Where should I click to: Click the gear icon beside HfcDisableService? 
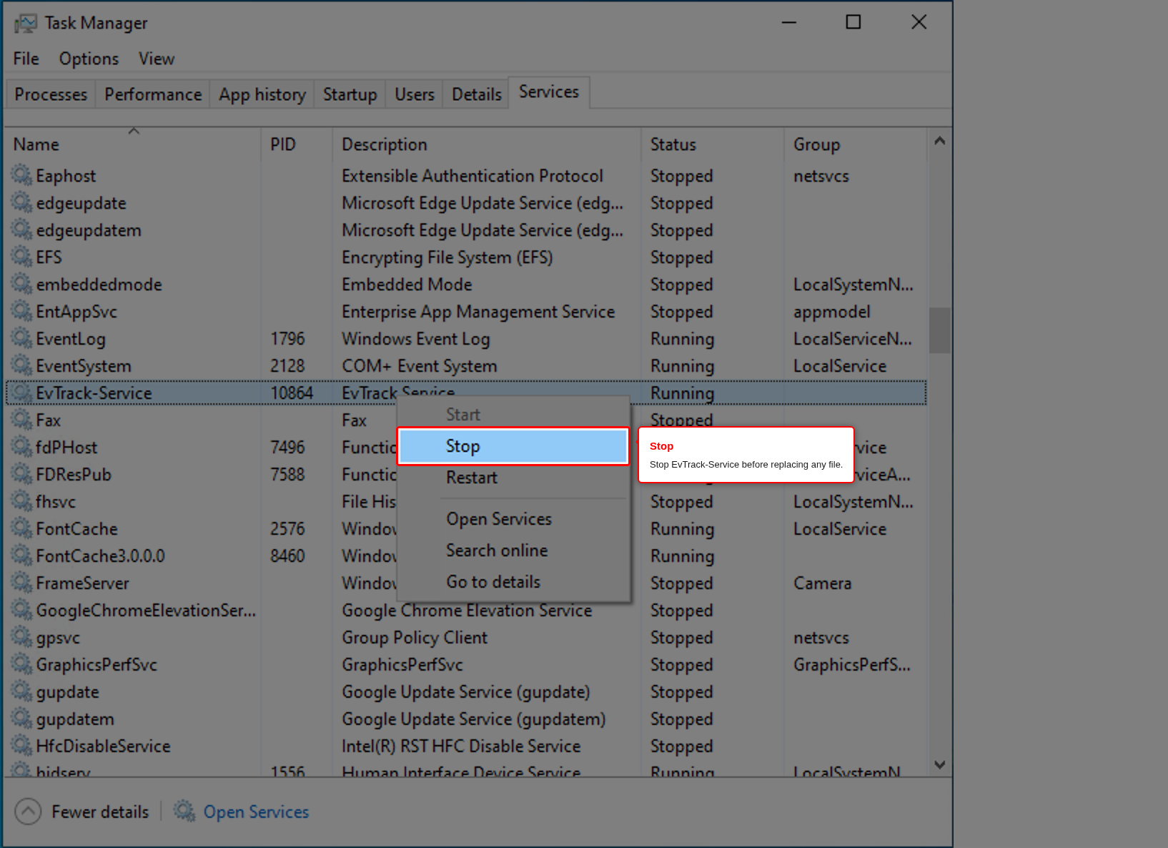pyautogui.click(x=22, y=746)
